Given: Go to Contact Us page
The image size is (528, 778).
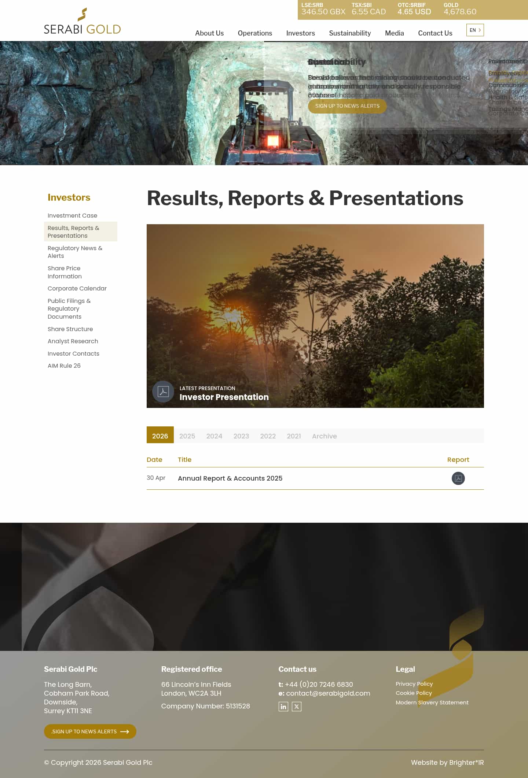Looking at the screenshot, I should 435,33.
